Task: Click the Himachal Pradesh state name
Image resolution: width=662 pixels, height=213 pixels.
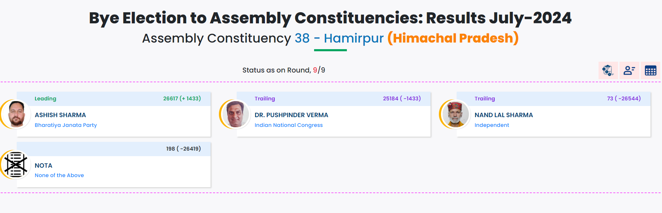Action: (453, 38)
